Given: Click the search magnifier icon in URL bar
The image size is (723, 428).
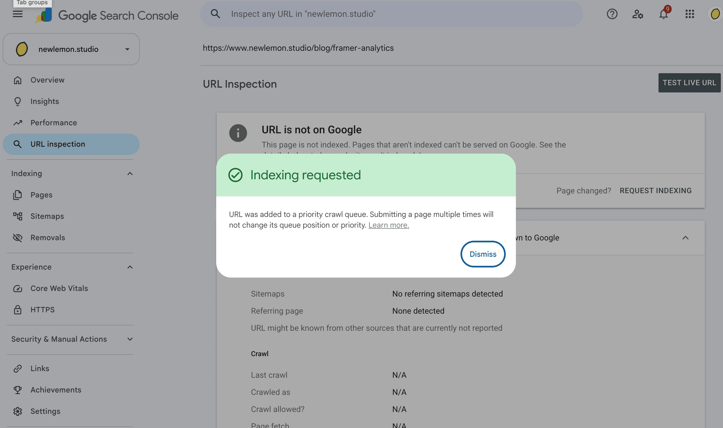Looking at the screenshot, I should [x=215, y=14].
